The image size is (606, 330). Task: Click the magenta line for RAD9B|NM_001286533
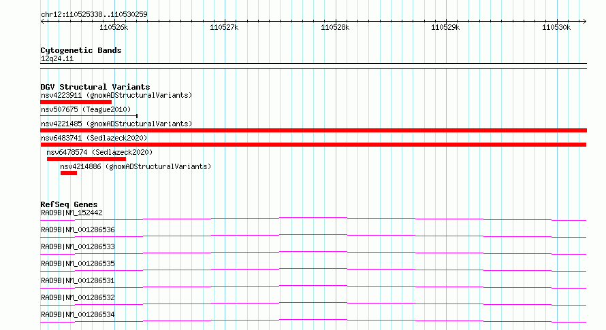[x=313, y=253]
